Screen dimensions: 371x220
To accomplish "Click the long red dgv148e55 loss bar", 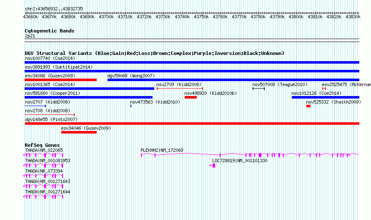I will pyautogui.click(x=192, y=124).
